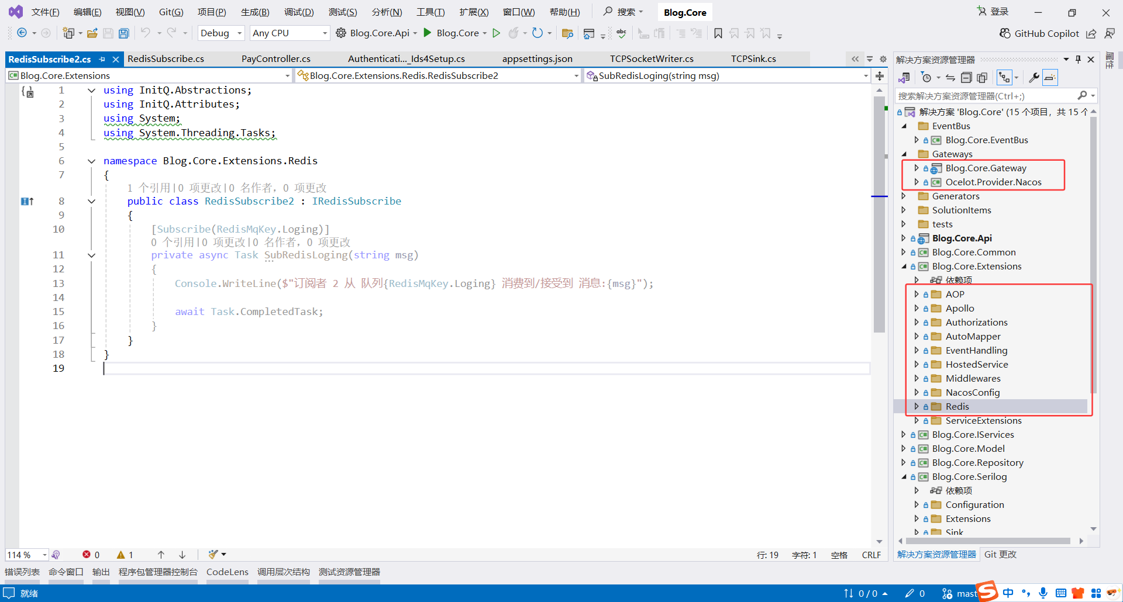Open the Debug configuration dropdown
The image size is (1123, 602).
pos(221,33)
